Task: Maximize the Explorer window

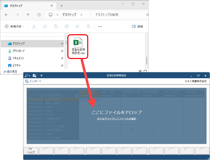Action: [x=133, y=4]
